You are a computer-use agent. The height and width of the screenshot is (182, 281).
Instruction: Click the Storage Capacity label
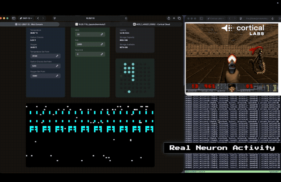[x=127, y=37]
